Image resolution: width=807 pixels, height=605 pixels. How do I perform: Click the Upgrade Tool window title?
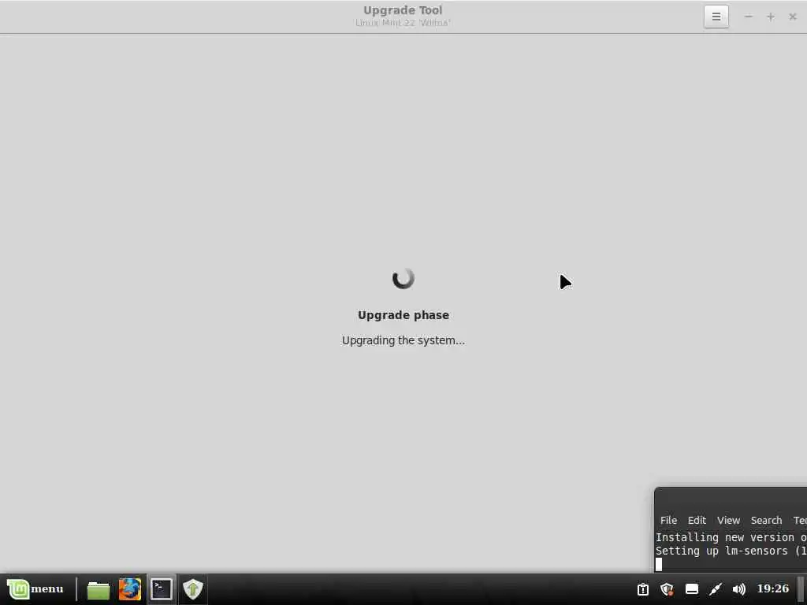[x=403, y=10]
